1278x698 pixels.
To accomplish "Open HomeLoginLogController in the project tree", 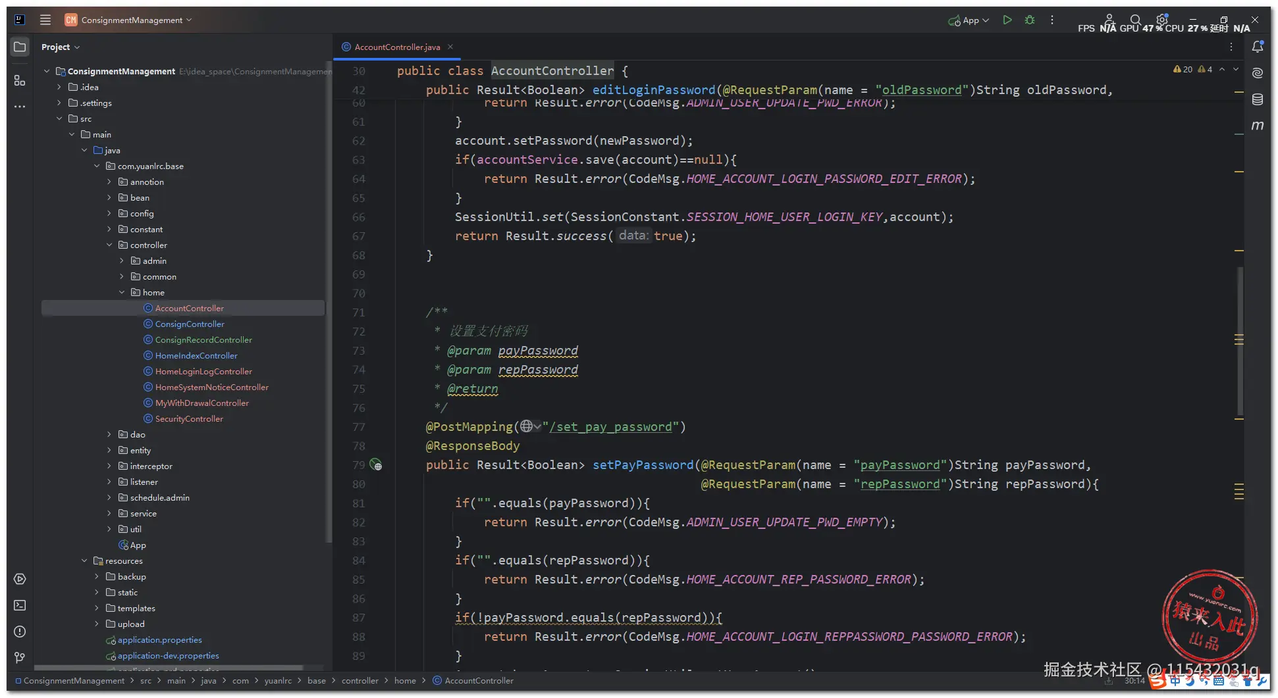I will pos(203,371).
